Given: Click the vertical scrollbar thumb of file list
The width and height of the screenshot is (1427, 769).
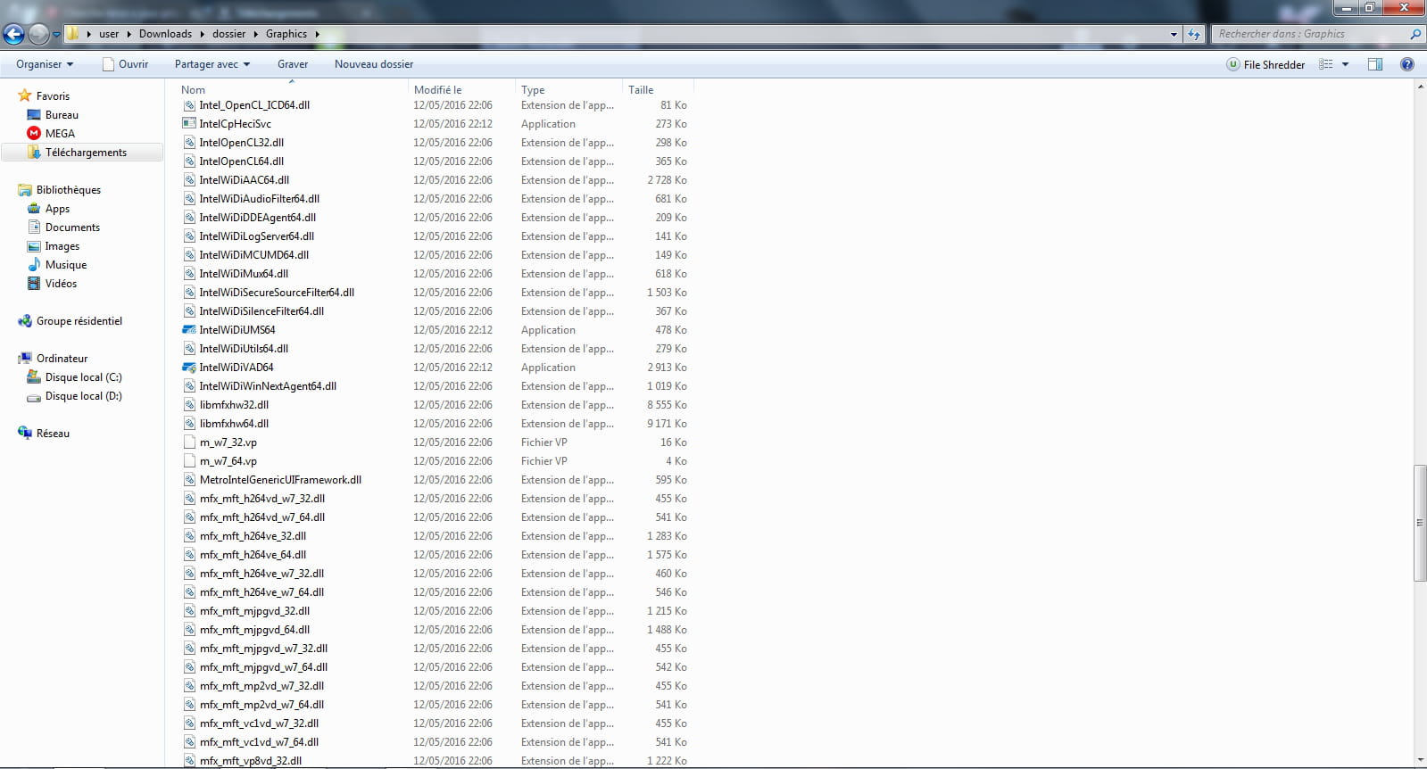Looking at the screenshot, I should tap(1420, 523).
